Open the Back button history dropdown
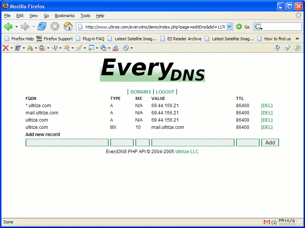305x228 pixels. (x=16, y=27)
